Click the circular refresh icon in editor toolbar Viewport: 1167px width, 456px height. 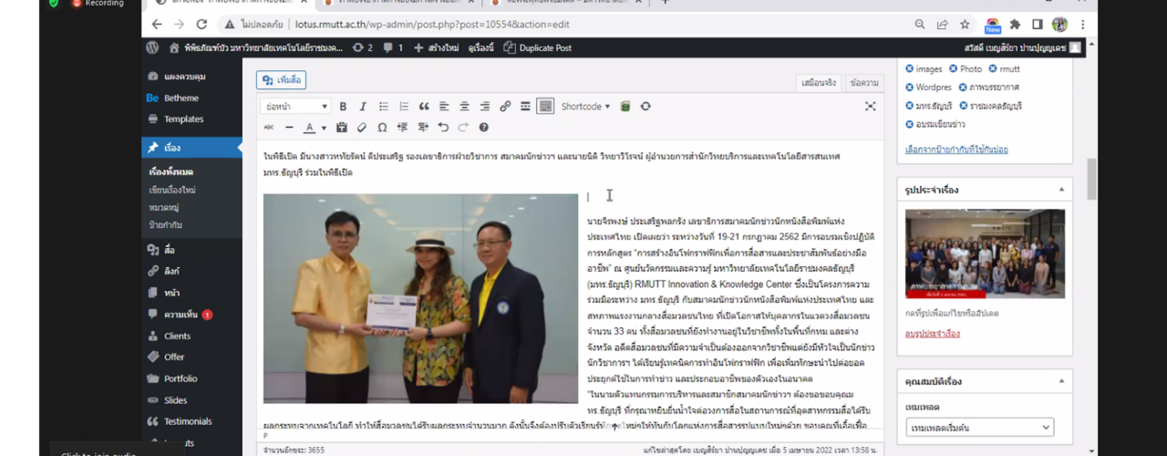pyautogui.click(x=645, y=107)
